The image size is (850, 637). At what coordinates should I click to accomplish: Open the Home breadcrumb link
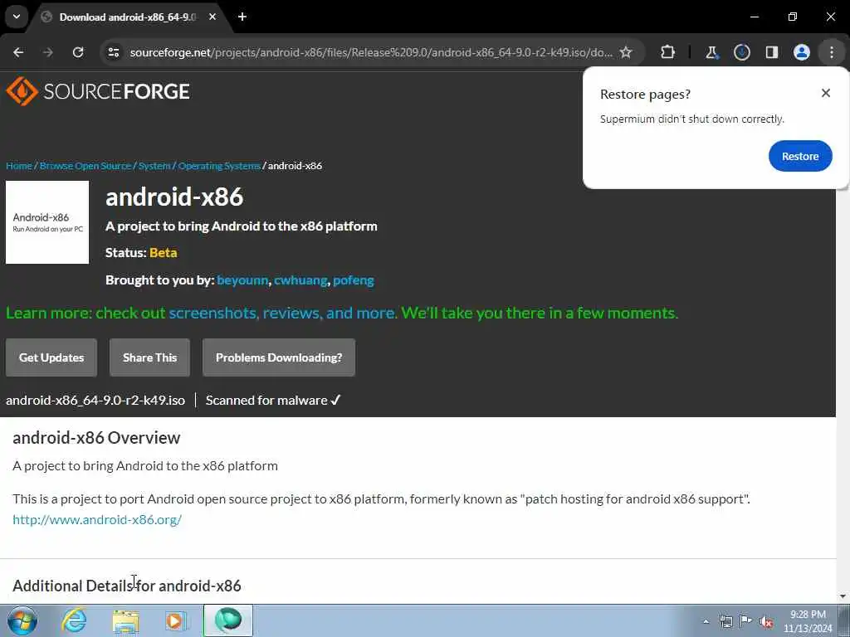pyautogui.click(x=19, y=166)
